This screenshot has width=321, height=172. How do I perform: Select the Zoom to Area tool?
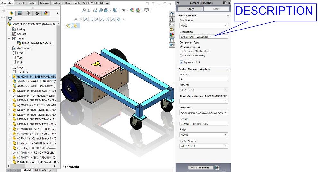(x=90, y=10)
